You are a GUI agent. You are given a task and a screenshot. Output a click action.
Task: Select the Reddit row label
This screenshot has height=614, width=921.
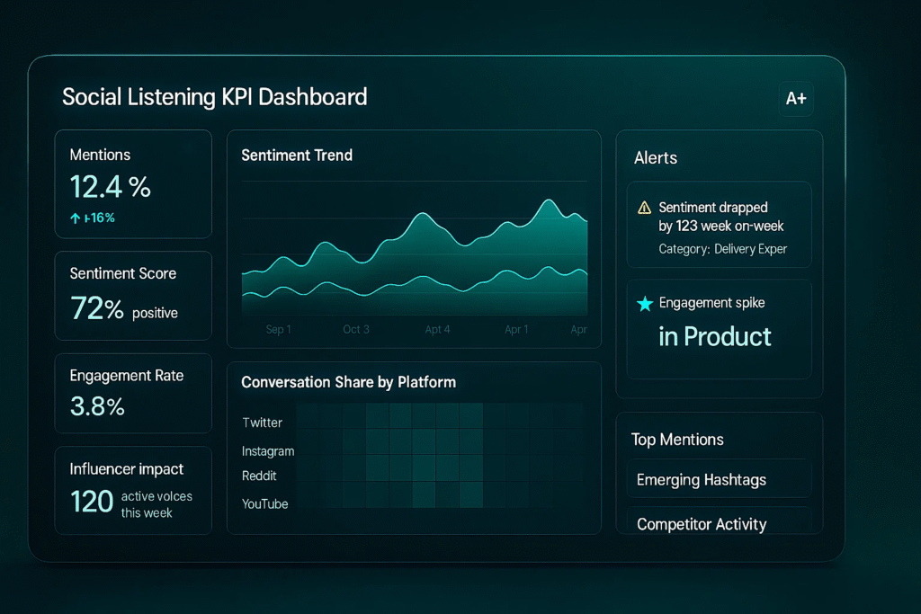pos(259,476)
